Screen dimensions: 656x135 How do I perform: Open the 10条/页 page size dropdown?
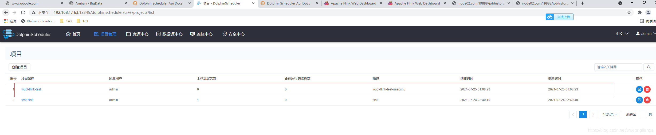coord(610,114)
